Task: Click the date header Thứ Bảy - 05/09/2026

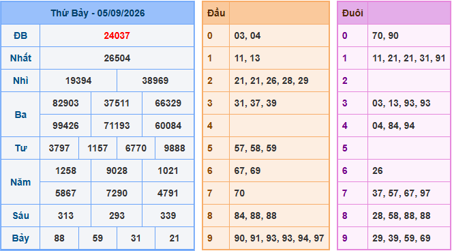Action: 97,13
